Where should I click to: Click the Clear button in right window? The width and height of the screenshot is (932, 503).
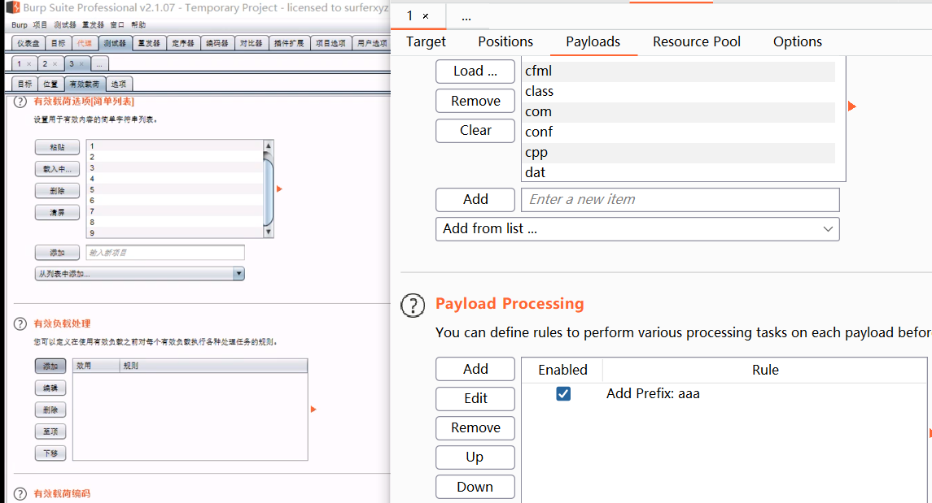pyautogui.click(x=475, y=131)
